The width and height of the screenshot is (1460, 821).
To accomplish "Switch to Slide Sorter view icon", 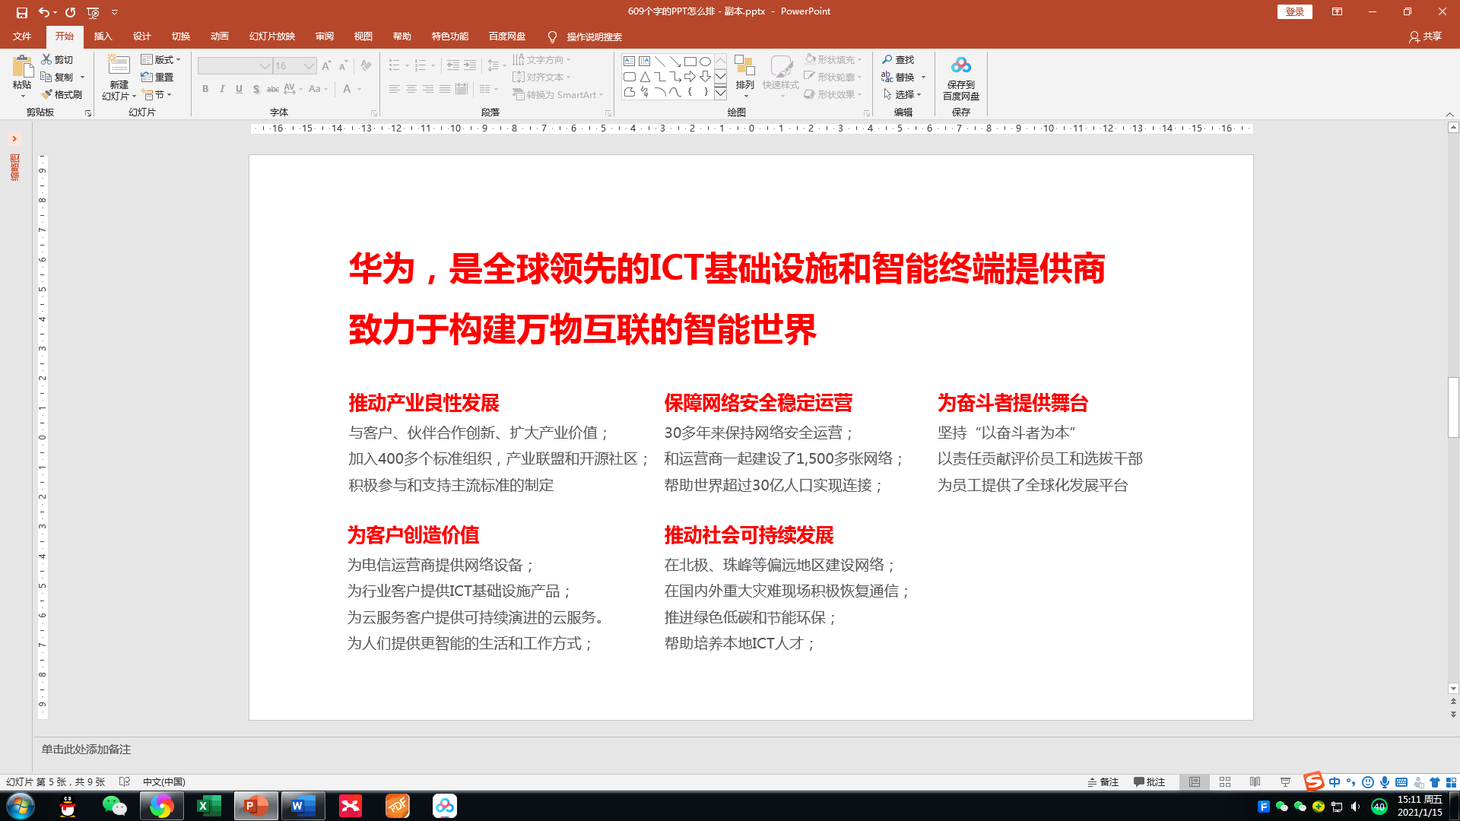I will [1225, 781].
